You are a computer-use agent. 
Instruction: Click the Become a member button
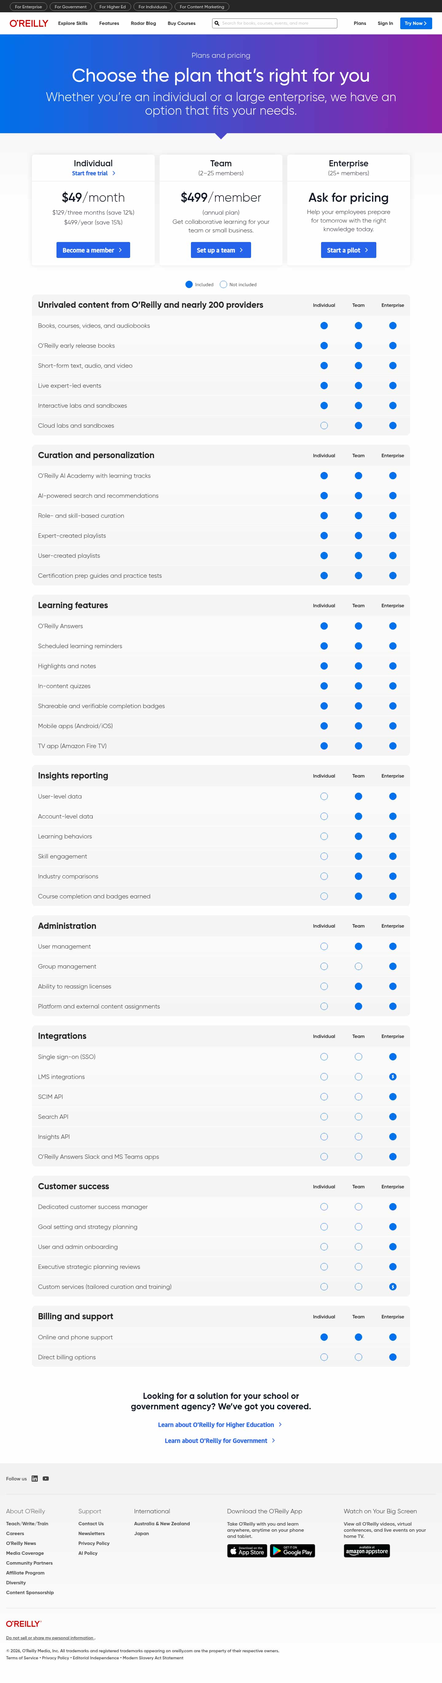coord(93,250)
